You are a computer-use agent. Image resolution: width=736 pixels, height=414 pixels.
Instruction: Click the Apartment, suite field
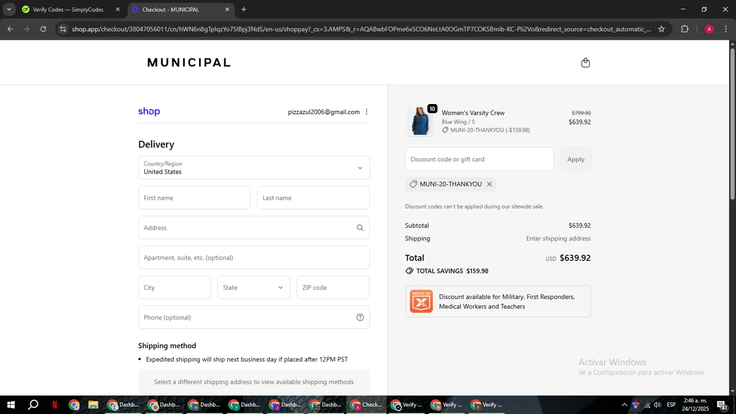[254, 258]
